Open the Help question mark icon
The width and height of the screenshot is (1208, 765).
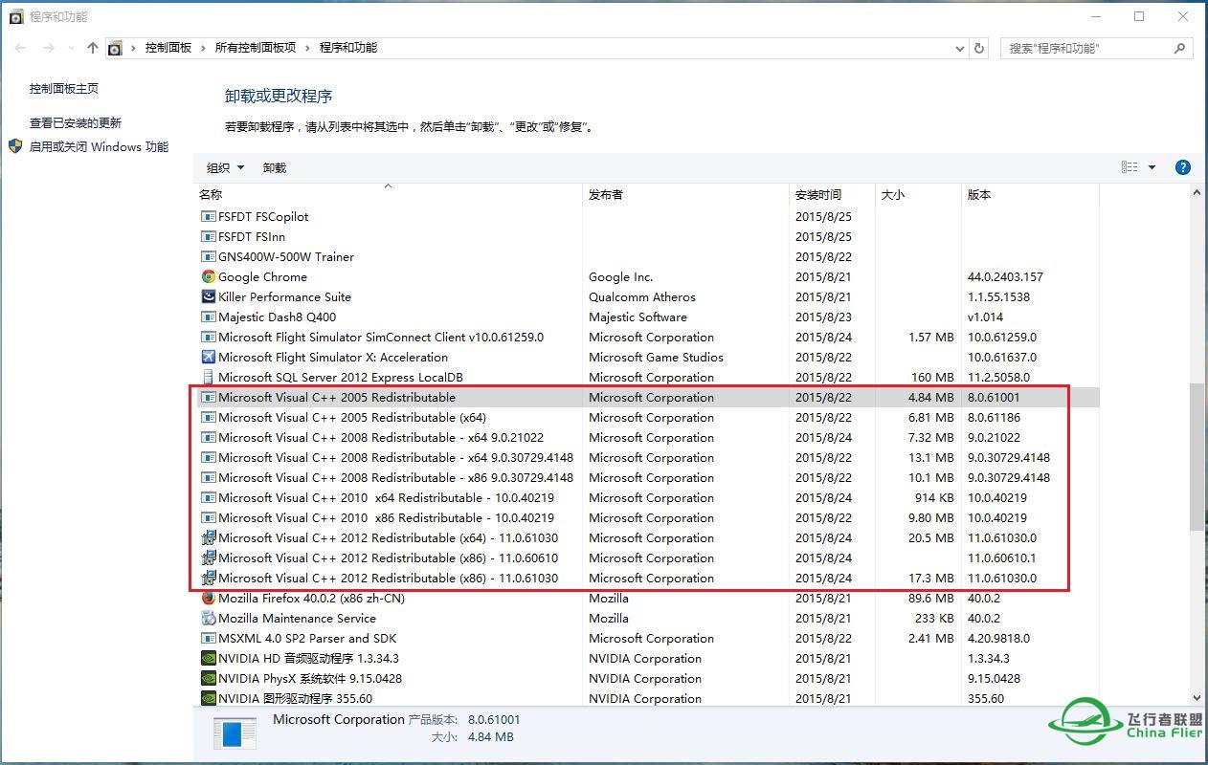[x=1183, y=166]
